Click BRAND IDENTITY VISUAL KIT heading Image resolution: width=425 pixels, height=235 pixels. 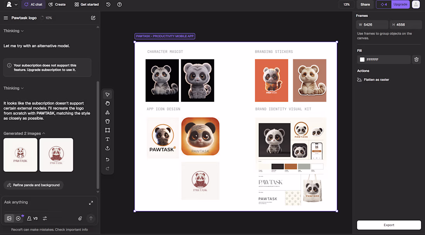point(283,109)
